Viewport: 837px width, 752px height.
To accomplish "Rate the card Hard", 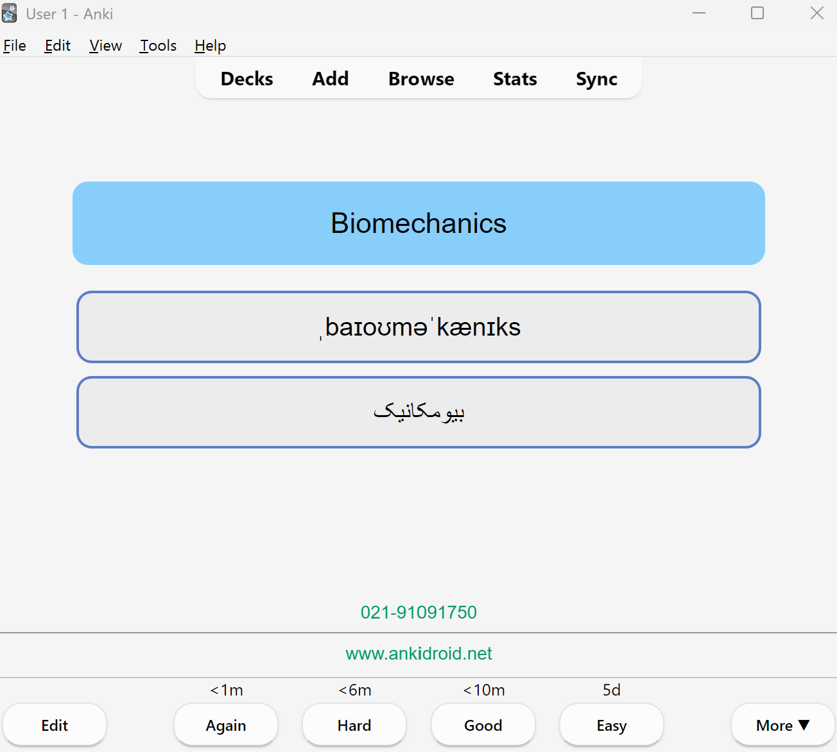I will coord(354,725).
